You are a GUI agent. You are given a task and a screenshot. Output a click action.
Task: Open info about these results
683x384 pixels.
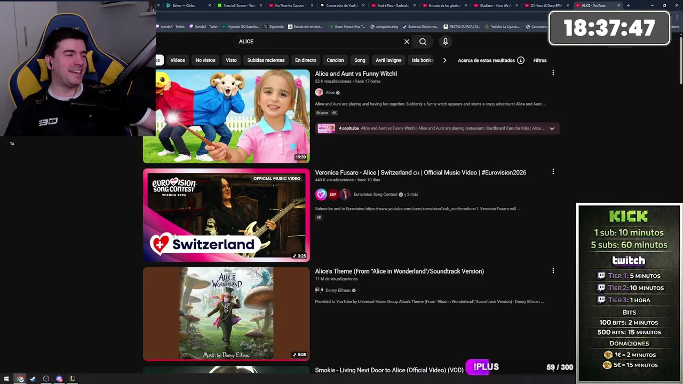(521, 60)
